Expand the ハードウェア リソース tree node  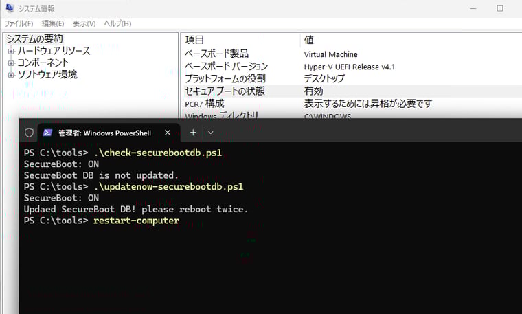11,52
